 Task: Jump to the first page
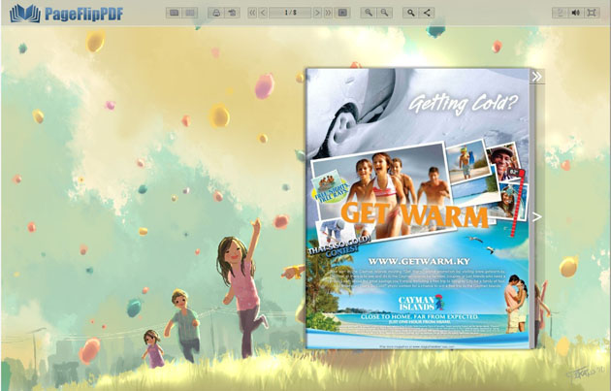tap(252, 13)
